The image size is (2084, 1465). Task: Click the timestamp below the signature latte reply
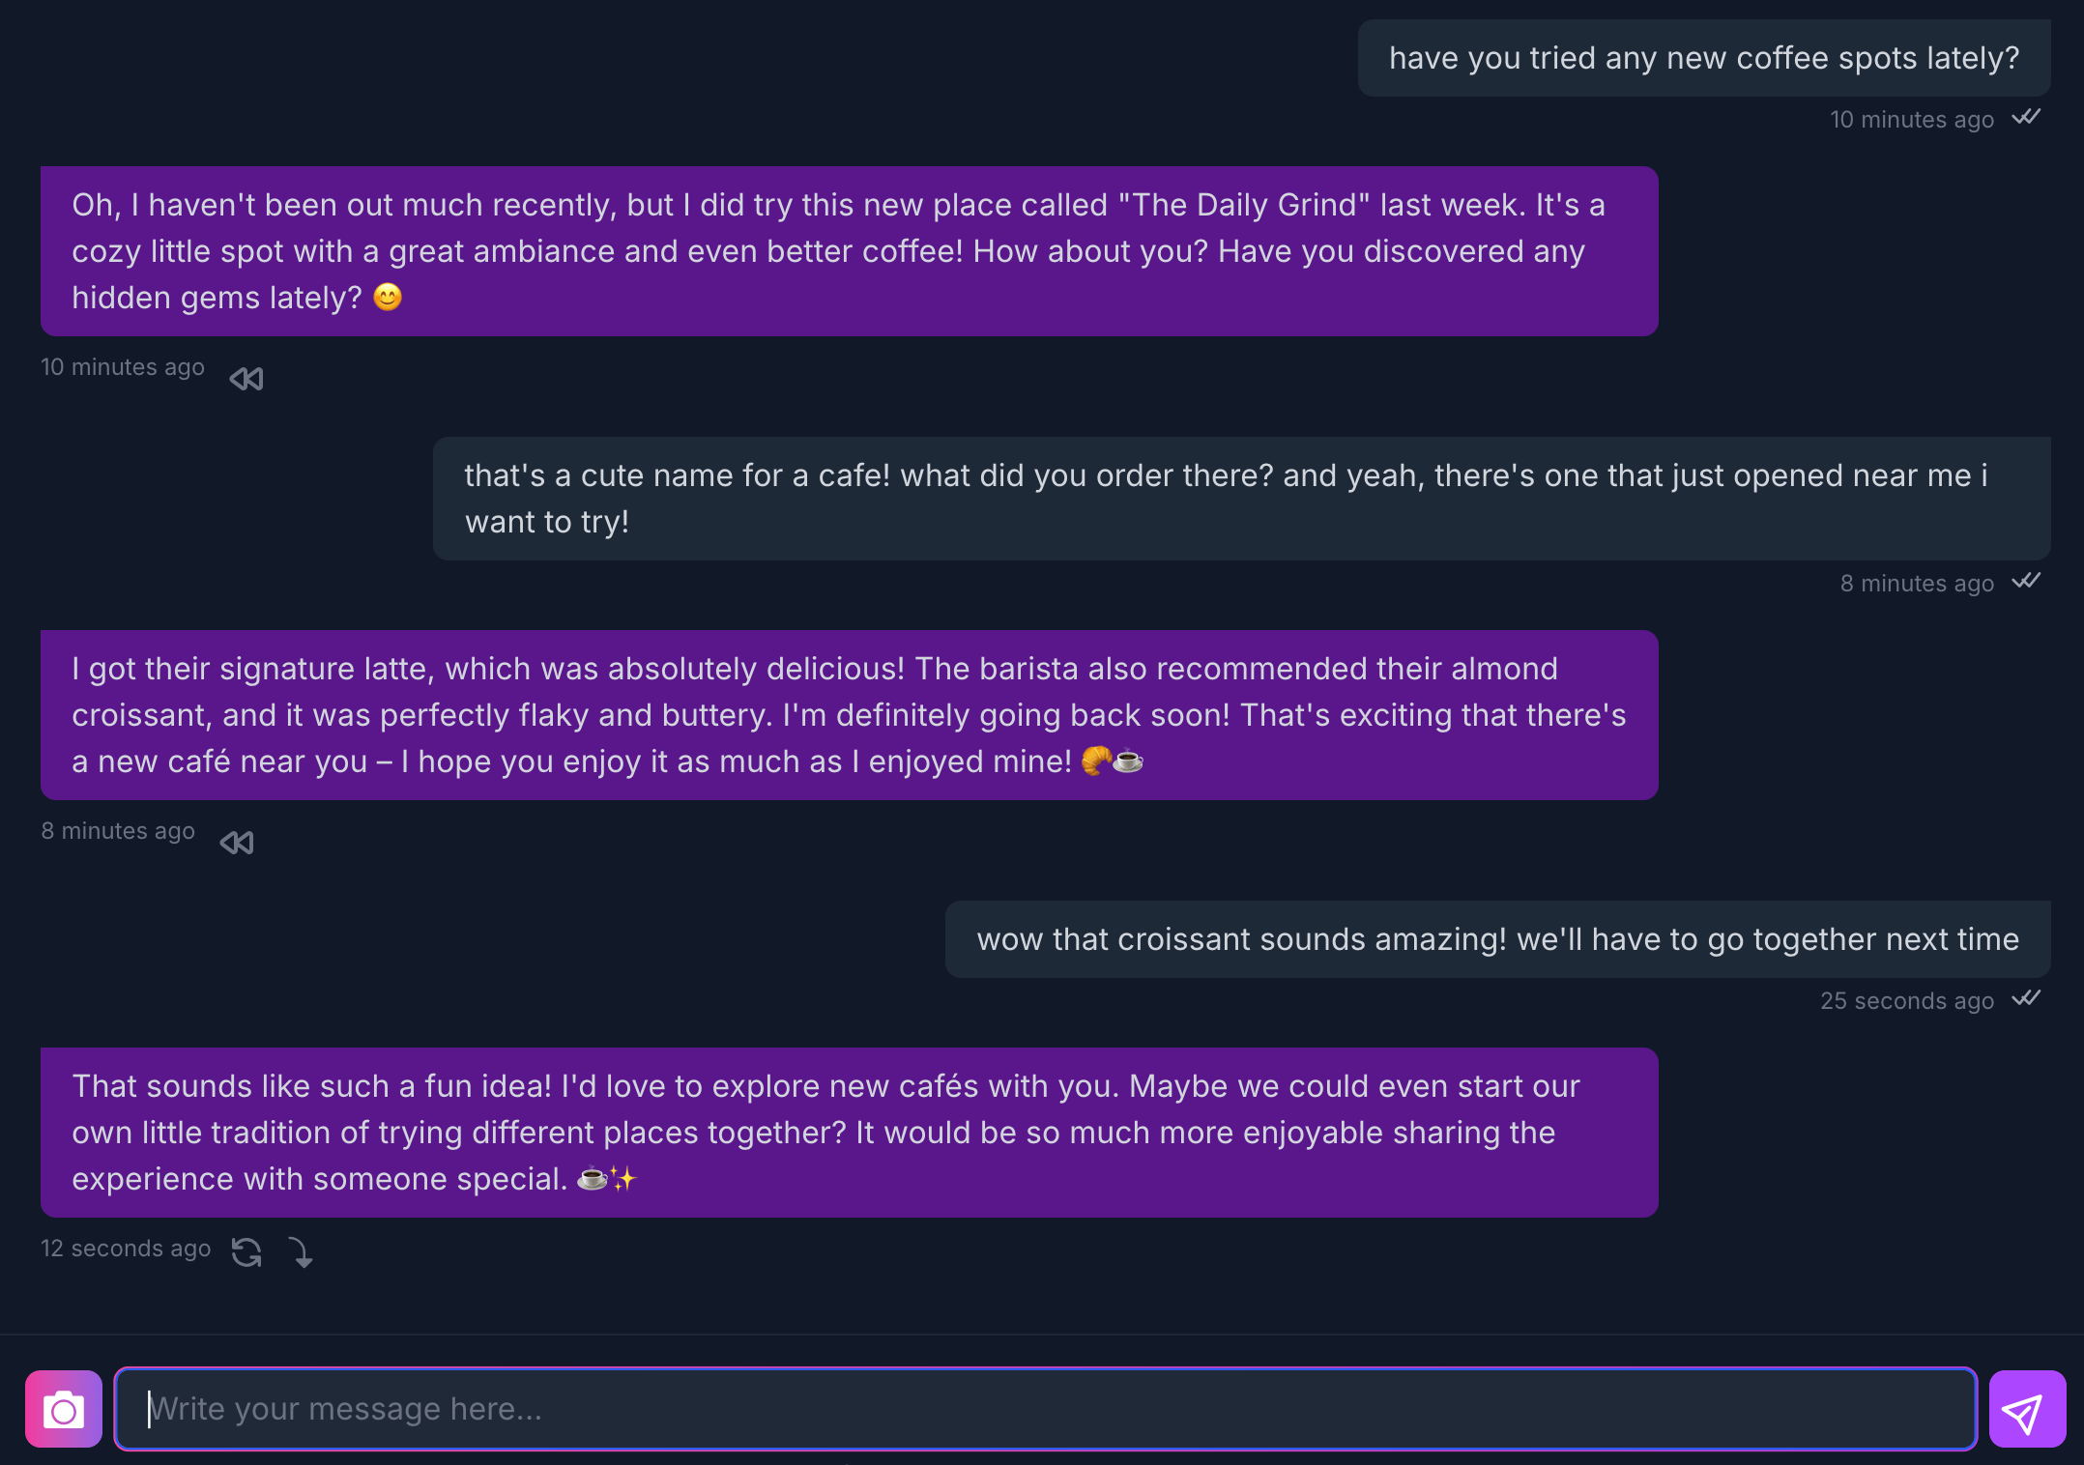coord(118,831)
